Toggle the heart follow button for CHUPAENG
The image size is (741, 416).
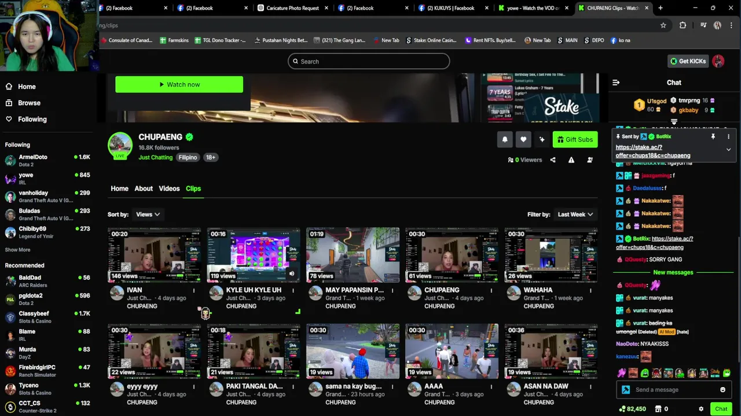pyautogui.click(x=523, y=139)
